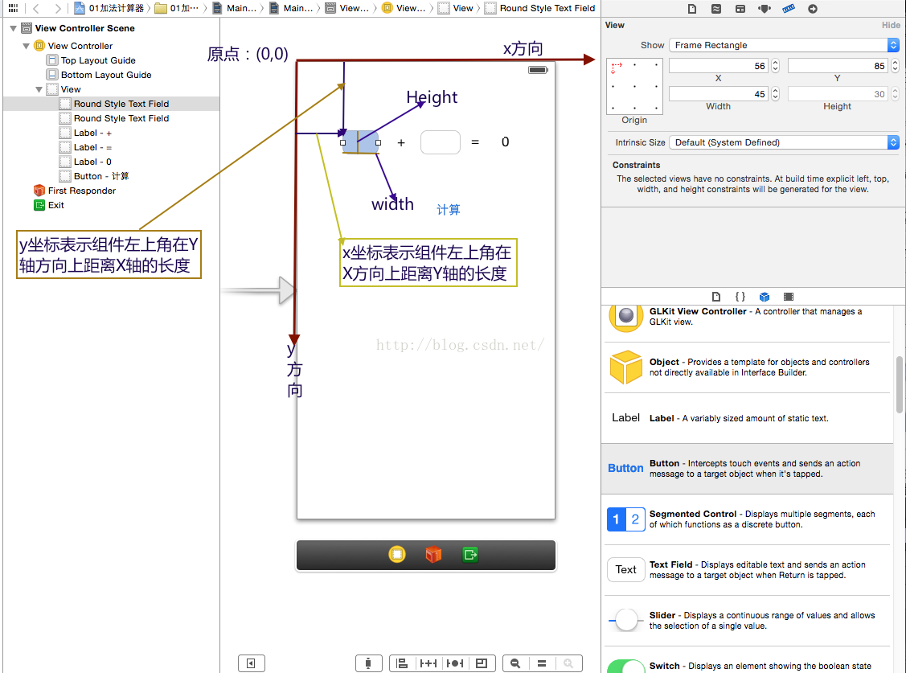Show the File Template library
This screenshot has width=906, height=673.
pyautogui.click(x=716, y=297)
